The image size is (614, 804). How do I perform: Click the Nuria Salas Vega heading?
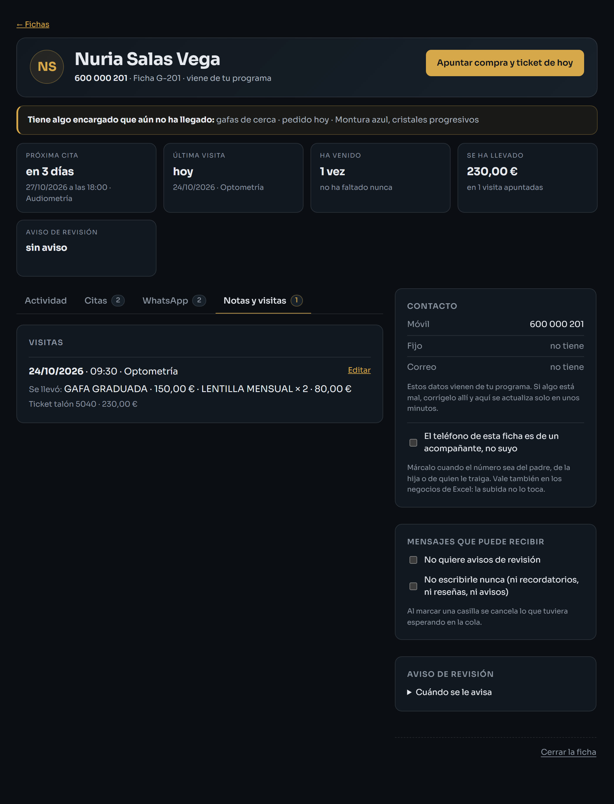pyautogui.click(x=147, y=59)
